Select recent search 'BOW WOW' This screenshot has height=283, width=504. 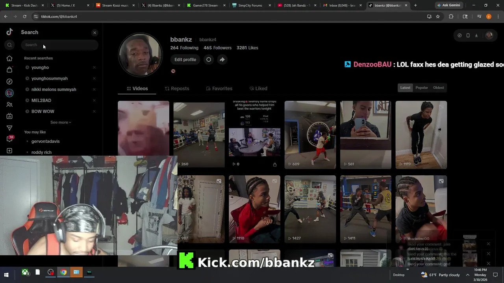click(x=43, y=112)
